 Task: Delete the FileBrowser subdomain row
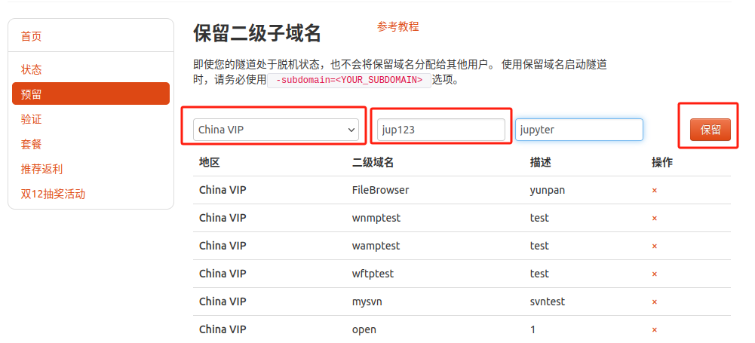tap(655, 191)
